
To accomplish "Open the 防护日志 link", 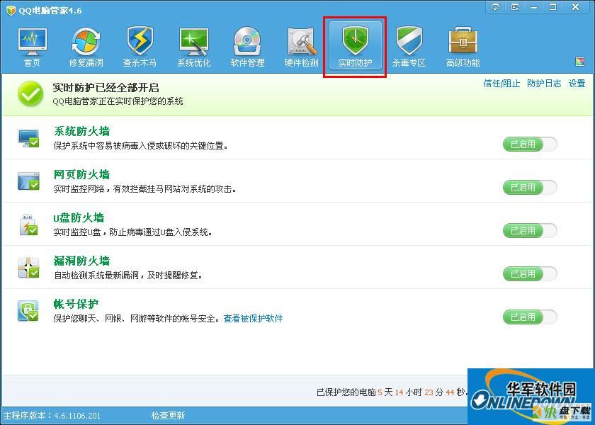I will [544, 84].
